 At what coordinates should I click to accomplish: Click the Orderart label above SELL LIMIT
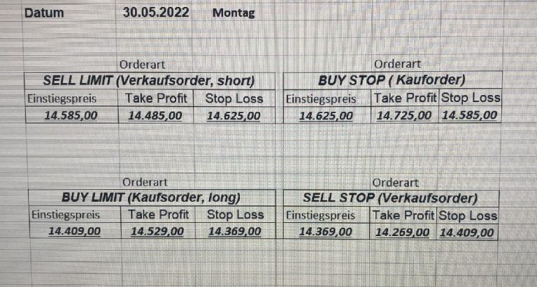(143, 64)
